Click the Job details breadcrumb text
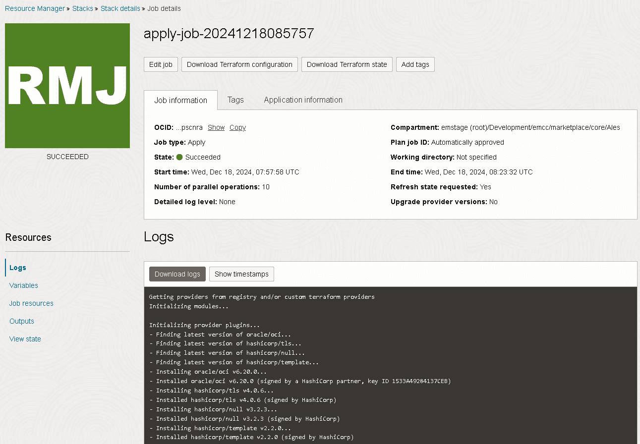The image size is (640, 444). pos(164,8)
